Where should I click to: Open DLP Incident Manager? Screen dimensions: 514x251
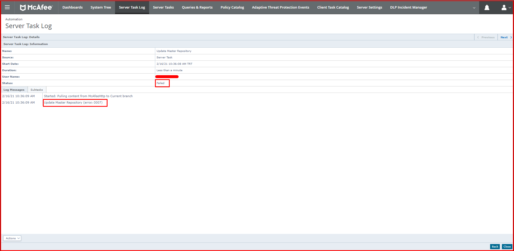click(x=409, y=7)
